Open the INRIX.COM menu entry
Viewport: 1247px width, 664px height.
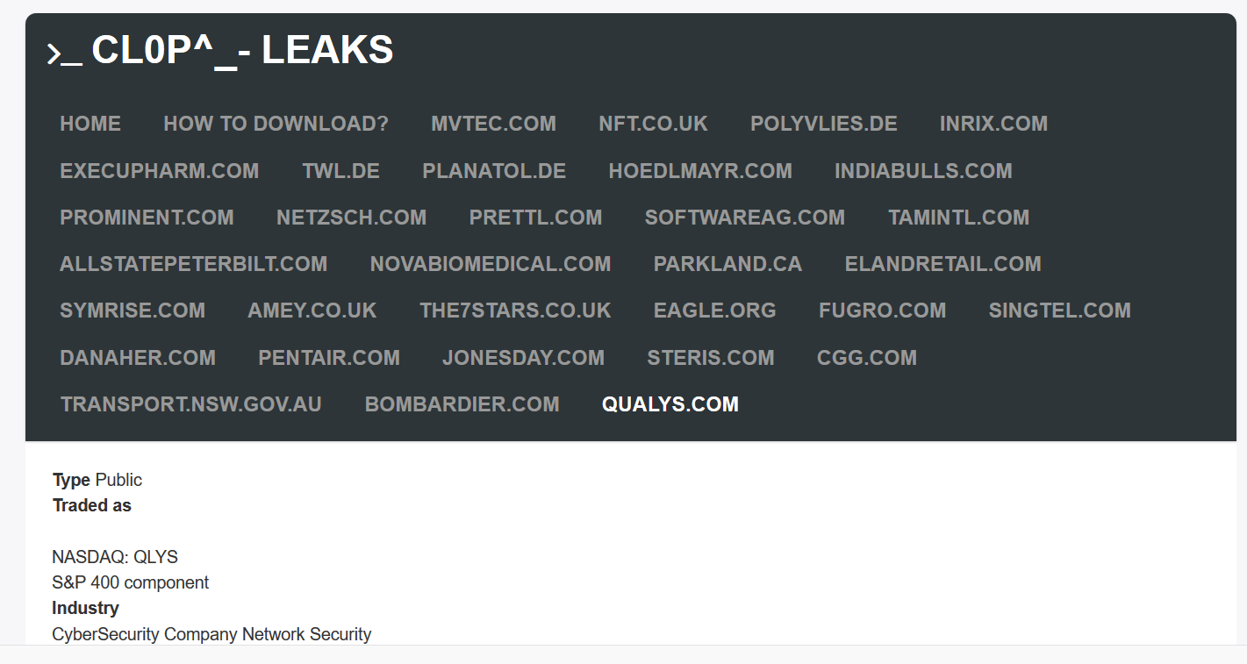[993, 124]
